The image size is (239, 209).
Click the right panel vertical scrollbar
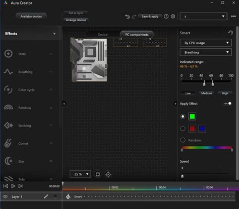[x=237, y=103]
